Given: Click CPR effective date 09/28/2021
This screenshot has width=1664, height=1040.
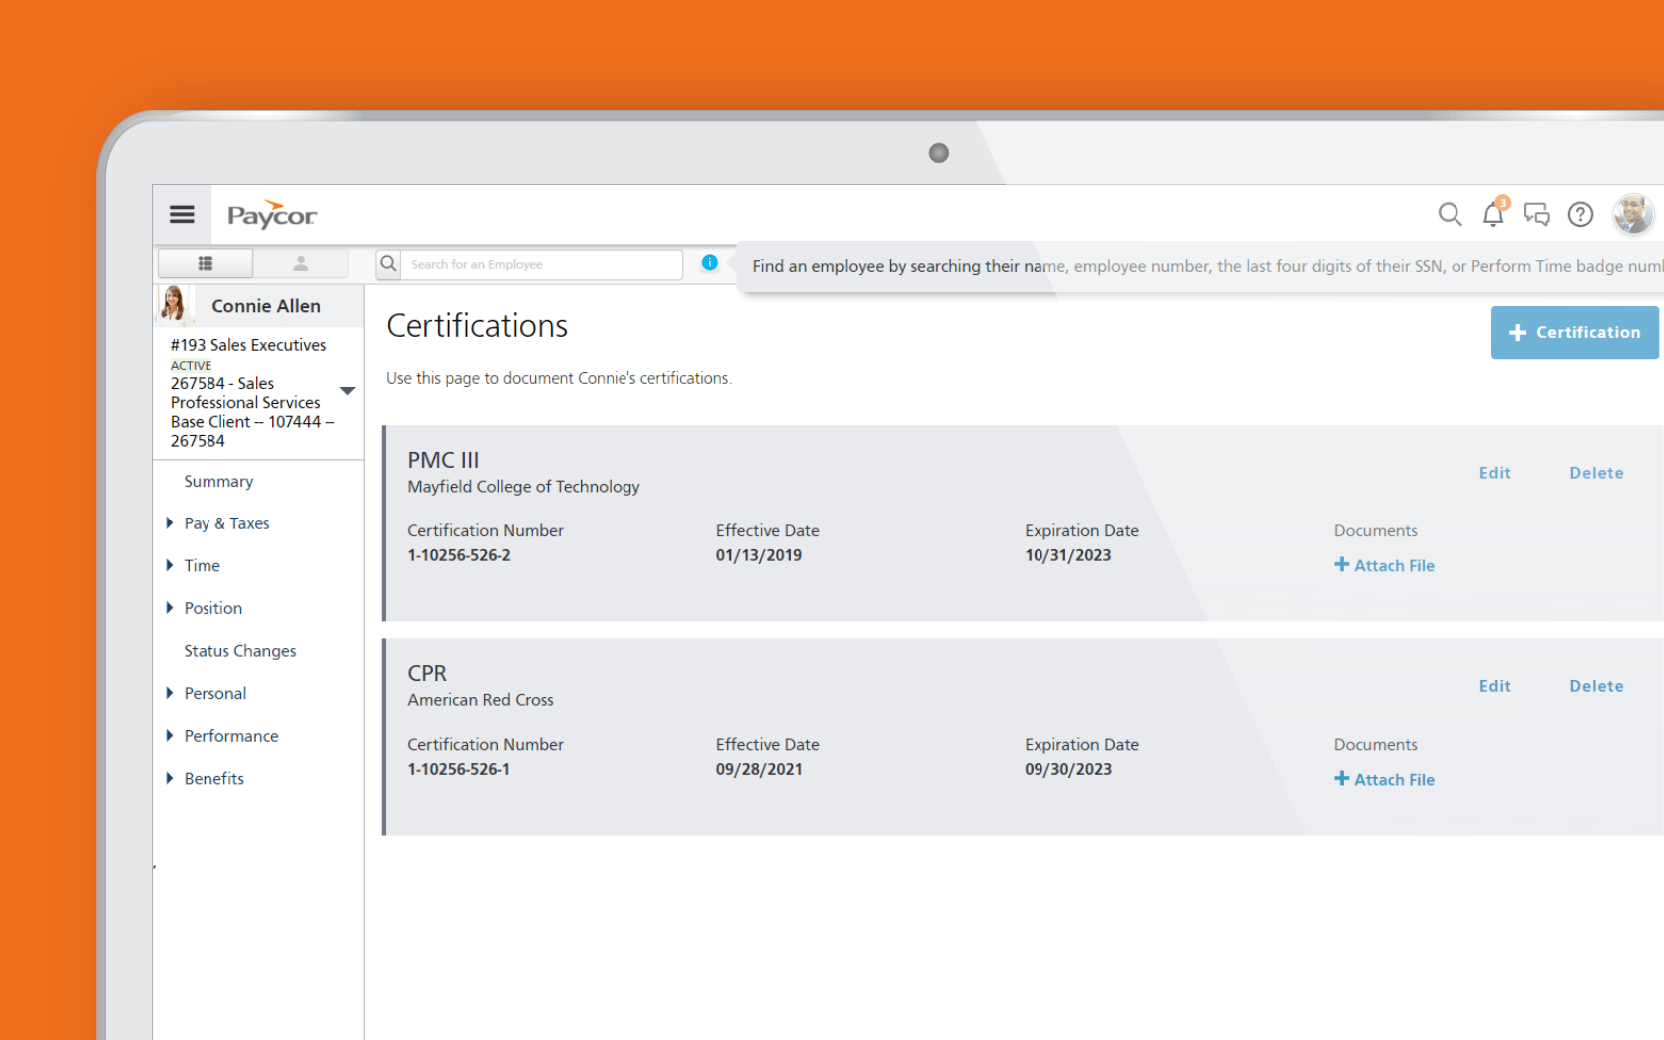Looking at the screenshot, I should 759,769.
